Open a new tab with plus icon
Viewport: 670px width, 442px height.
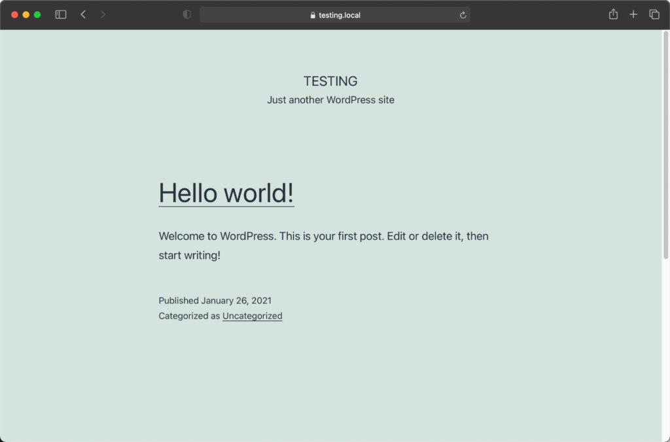633,14
